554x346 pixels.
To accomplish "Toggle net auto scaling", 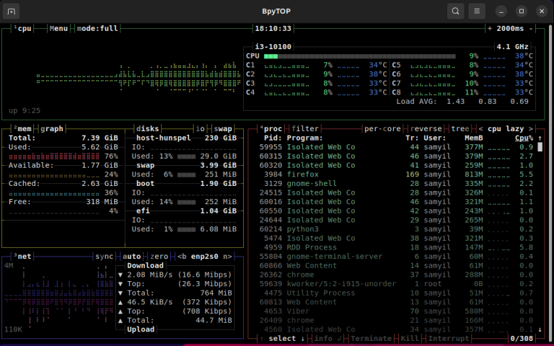I will 131,257.
